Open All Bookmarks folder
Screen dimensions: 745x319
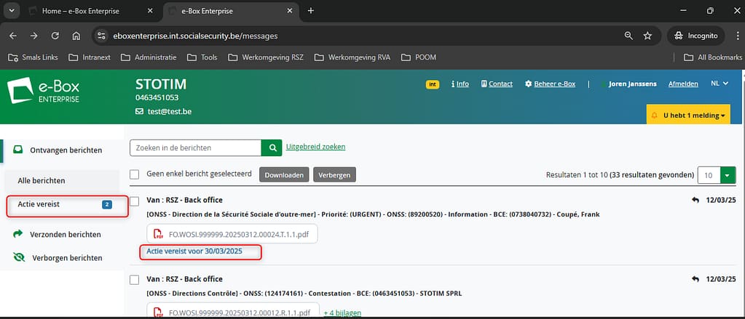tap(713, 57)
